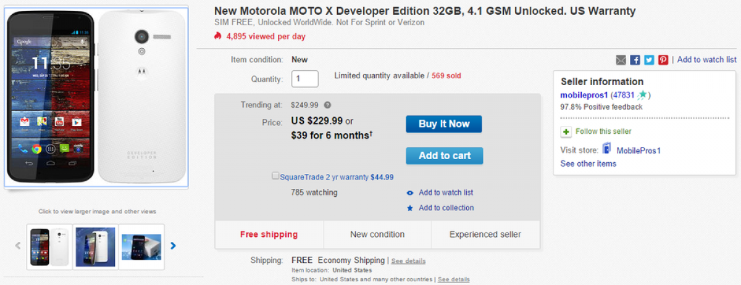Click the Free shipping tab
The width and height of the screenshot is (741, 285).
[x=269, y=234]
